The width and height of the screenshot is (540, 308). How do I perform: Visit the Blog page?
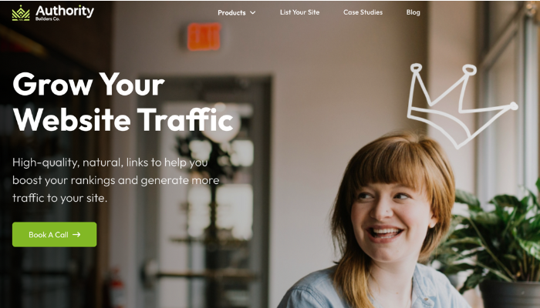(413, 12)
